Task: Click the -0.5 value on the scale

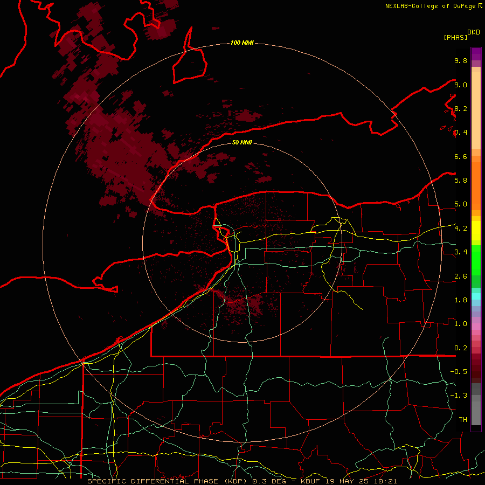Action: [459, 371]
